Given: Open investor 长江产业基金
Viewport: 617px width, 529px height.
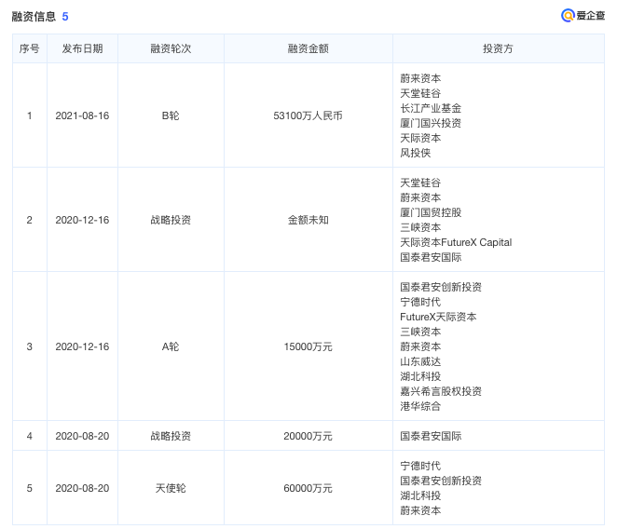Looking at the screenshot, I should (x=431, y=108).
